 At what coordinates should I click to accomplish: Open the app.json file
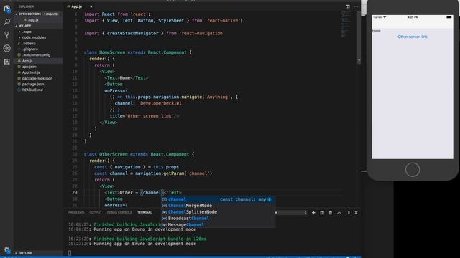[29, 67]
